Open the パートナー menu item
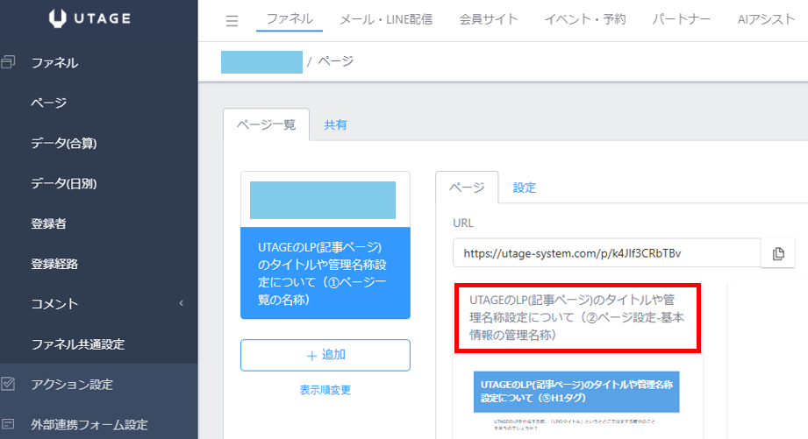 click(x=682, y=19)
